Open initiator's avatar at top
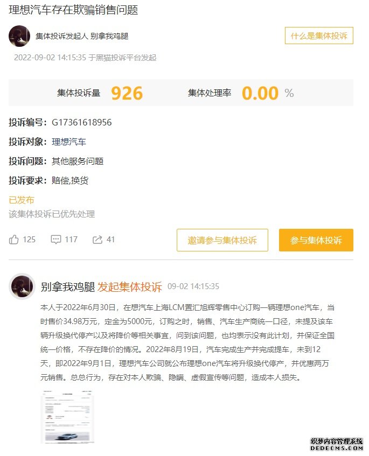The width and height of the screenshot is (369, 456). [19, 36]
